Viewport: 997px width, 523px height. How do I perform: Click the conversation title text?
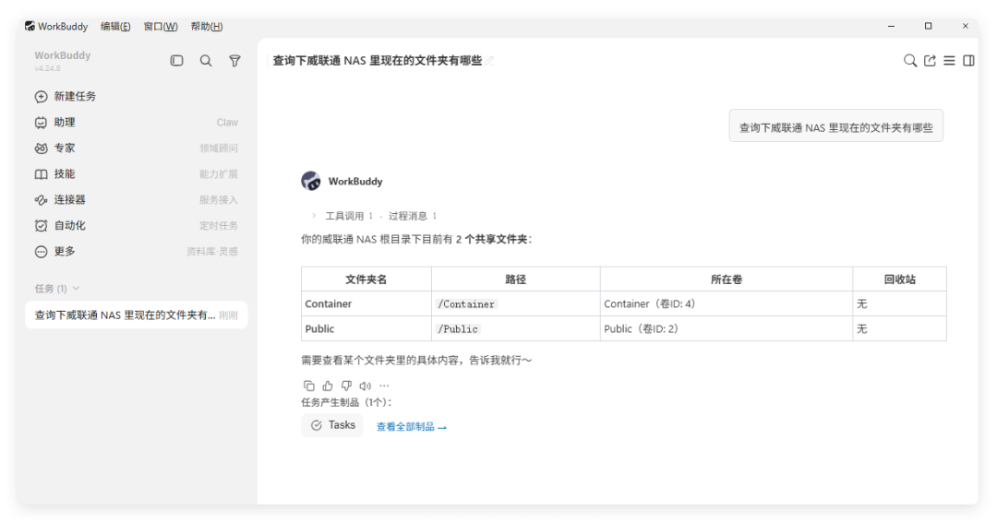click(x=377, y=60)
